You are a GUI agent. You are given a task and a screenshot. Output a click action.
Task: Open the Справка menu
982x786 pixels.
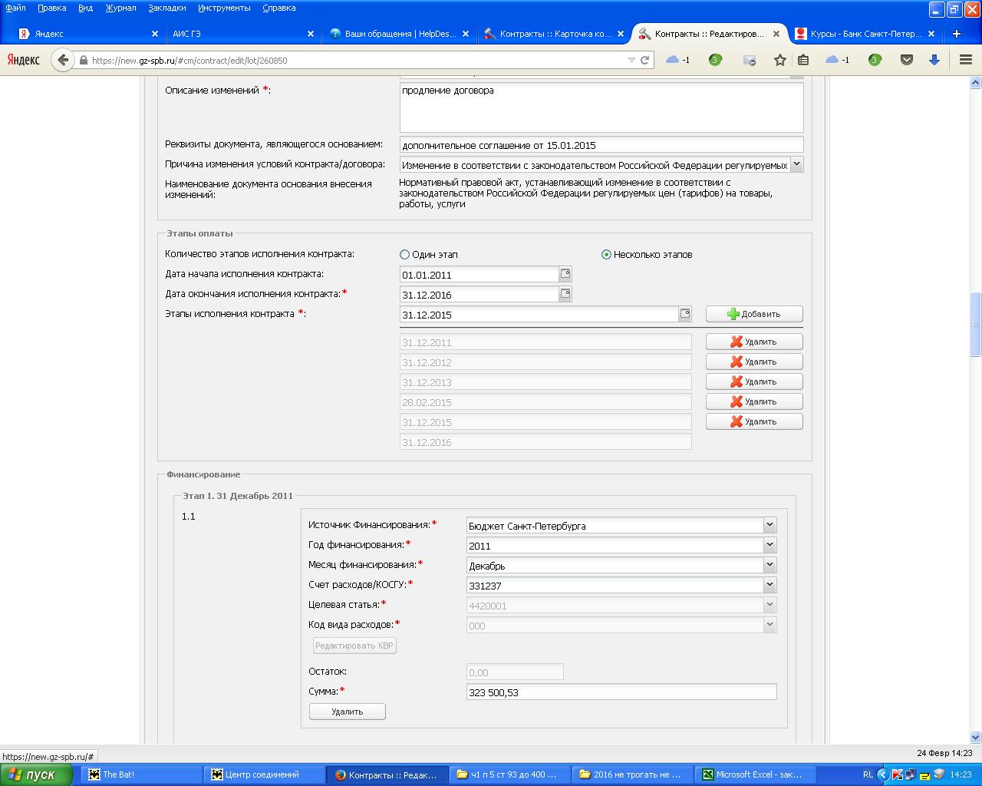pyautogui.click(x=278, y=8)
